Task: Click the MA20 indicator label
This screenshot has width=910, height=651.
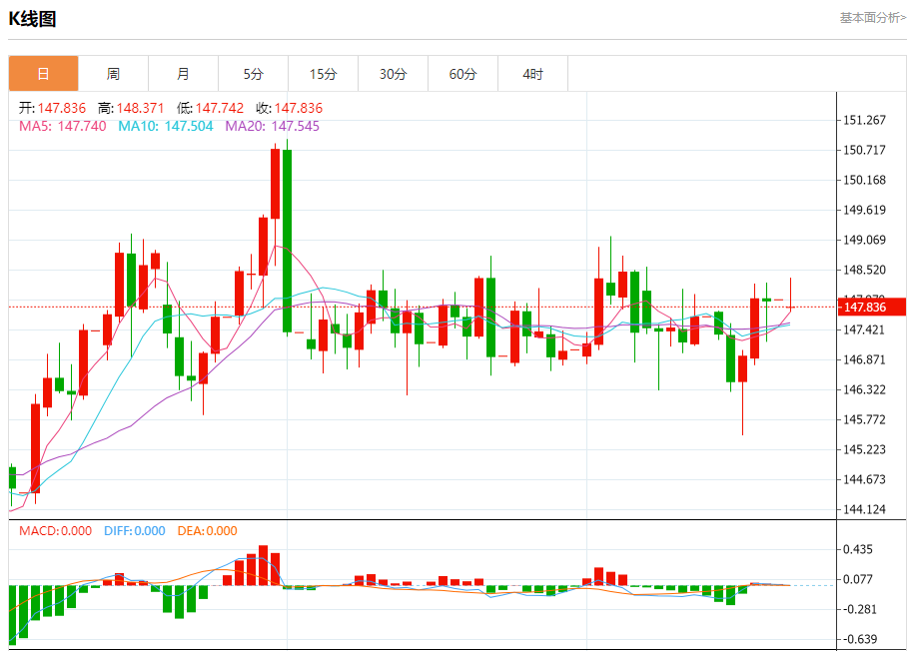Action: 272,126
